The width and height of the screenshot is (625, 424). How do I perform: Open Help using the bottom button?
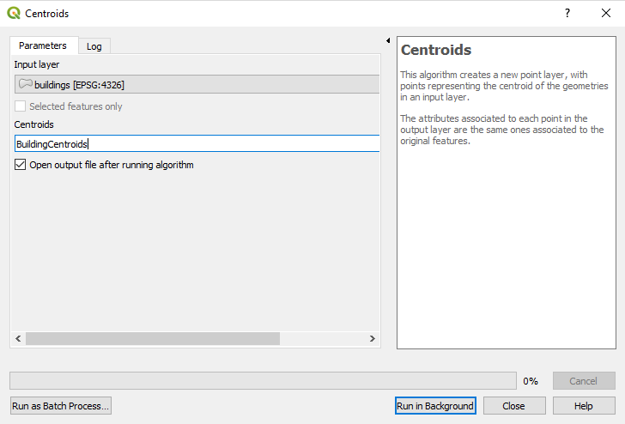point(584,406)
